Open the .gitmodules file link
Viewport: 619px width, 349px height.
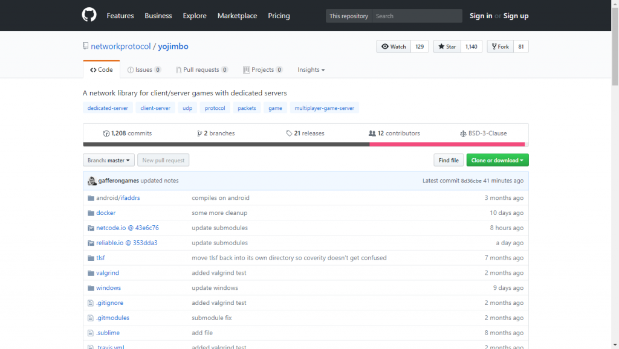click(x=112, y=318)
